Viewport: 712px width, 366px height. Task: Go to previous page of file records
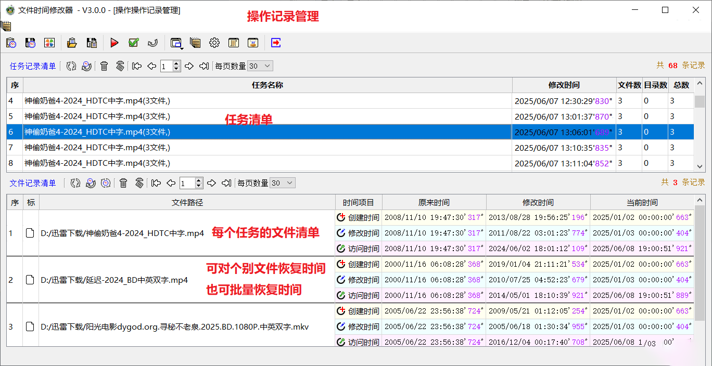pyautogui.click(x=171, y=183)
